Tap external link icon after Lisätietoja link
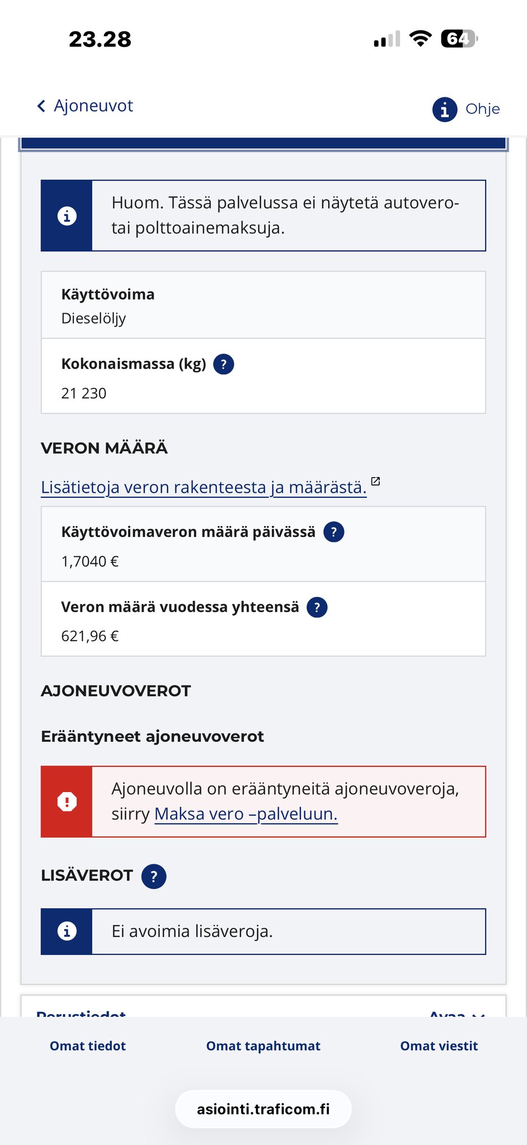Image resolution: width=527 pixels, height=1145 pixels. (x=376, y=481)
